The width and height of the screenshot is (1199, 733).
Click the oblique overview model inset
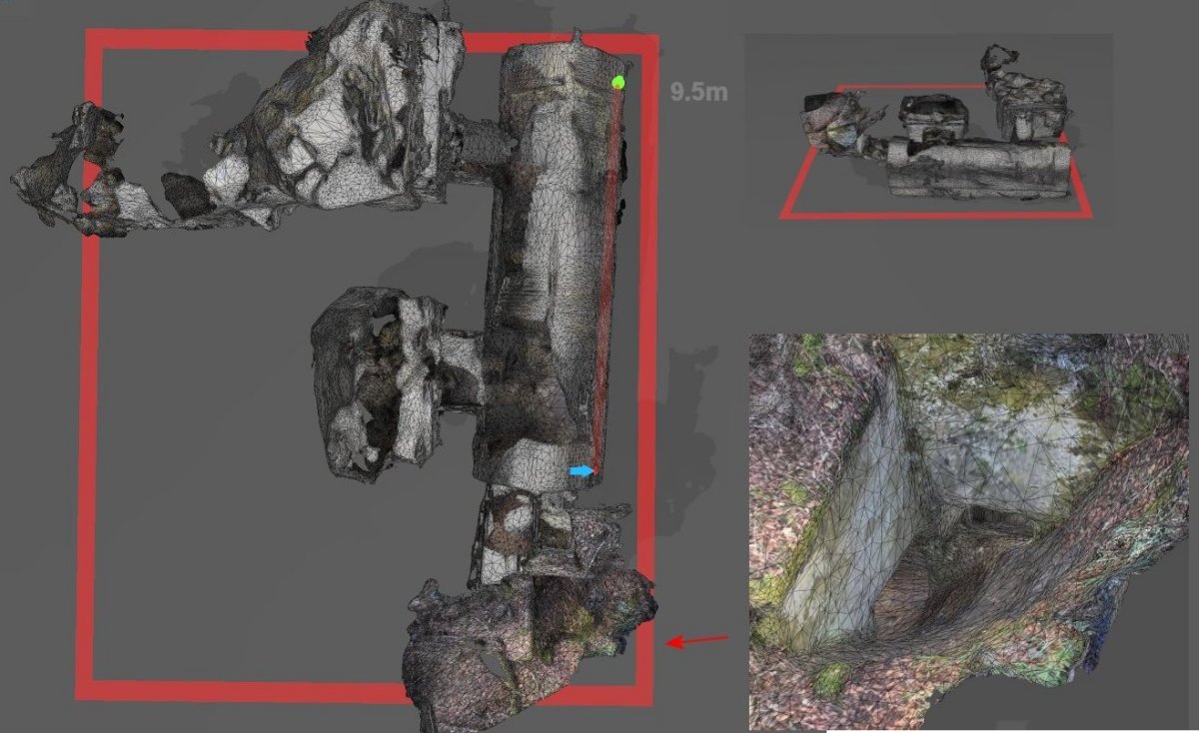pyautogui.click(x=928, y=131)
